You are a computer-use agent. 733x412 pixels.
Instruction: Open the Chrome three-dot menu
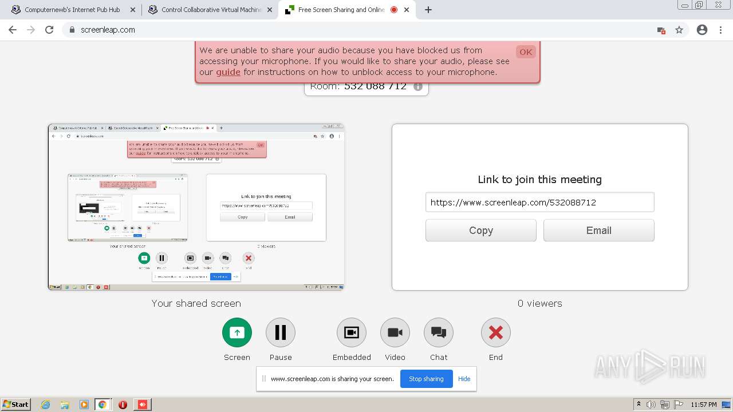click(720, 30)
